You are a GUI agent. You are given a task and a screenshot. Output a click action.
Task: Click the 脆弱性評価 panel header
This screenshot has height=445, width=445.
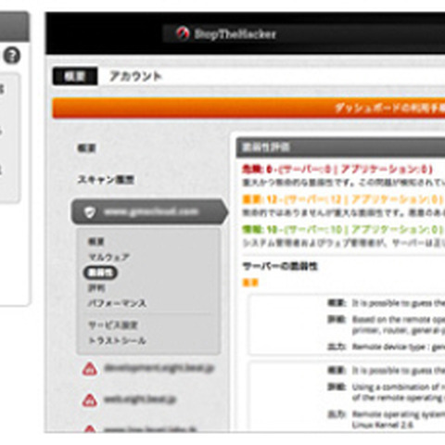coord(340,147)
